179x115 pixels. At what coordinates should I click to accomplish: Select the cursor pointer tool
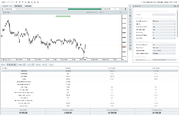[130, 7]
